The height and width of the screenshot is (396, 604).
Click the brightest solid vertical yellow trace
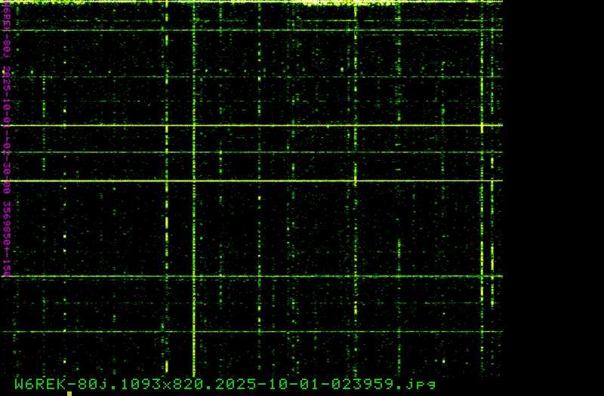tap(194, 226)
